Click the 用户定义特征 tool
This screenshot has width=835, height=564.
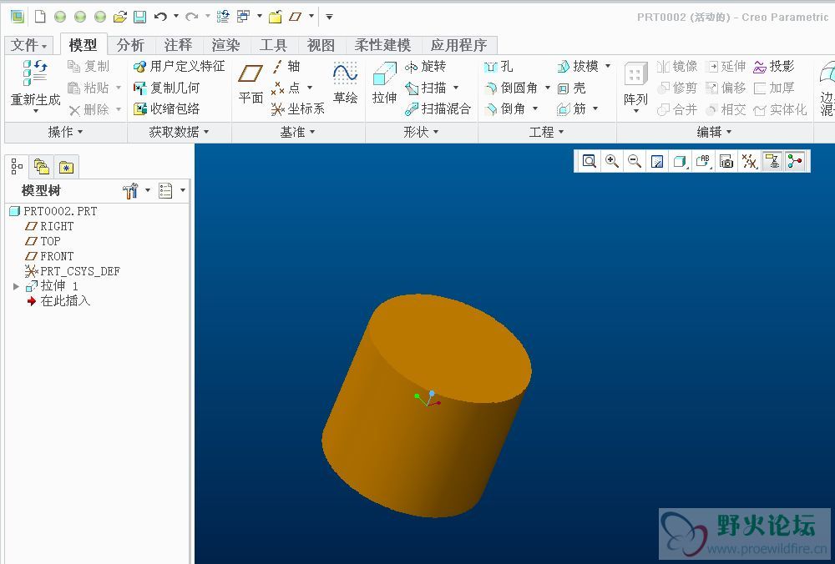[x=179, y=67]
